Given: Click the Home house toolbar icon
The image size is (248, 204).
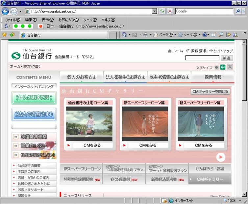Looking at the screenshot, I should click(124, 35).
